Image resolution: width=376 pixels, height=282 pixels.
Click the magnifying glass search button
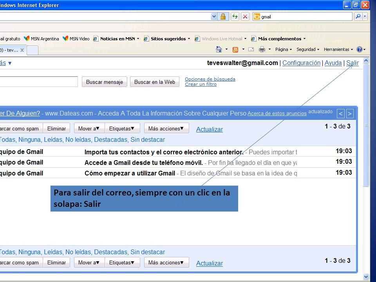pos(358,16)
